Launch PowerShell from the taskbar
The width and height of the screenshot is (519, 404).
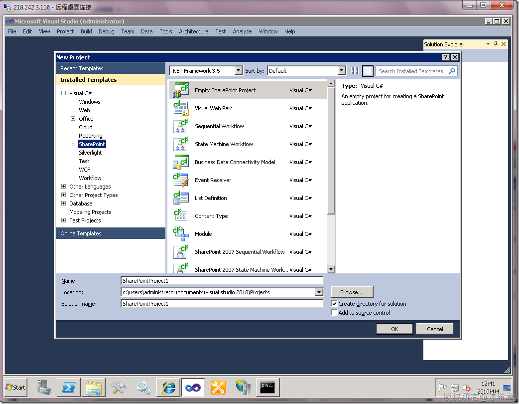click(69, 387)
